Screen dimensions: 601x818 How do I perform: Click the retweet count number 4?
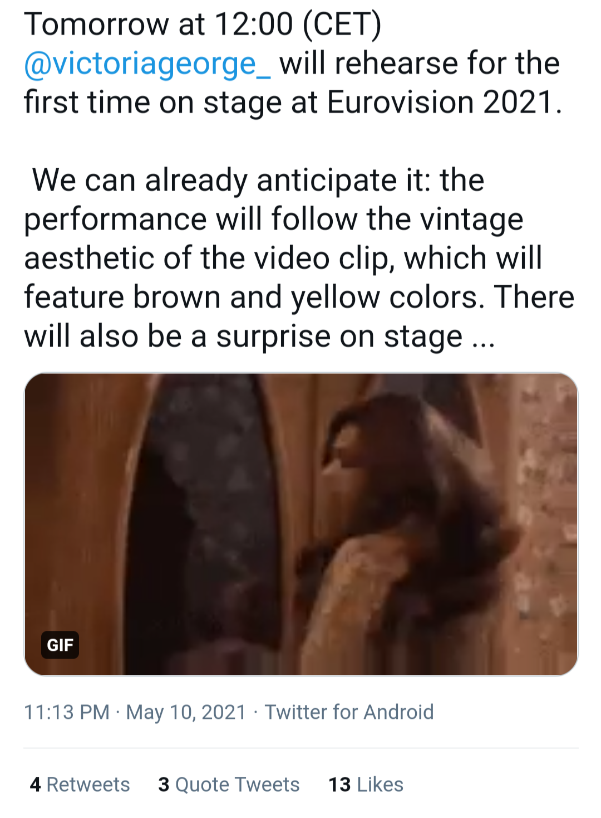click(x=36, y=785)
